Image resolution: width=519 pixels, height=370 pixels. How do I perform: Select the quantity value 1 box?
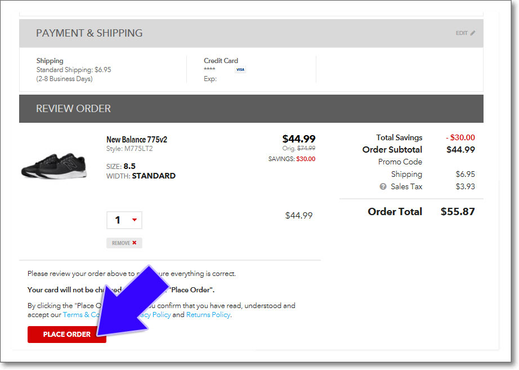click(x=118, y=220)
